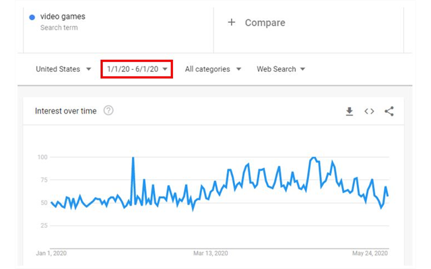
Task: Click the tallest spike on the chart line
Action: pos(133,158)
